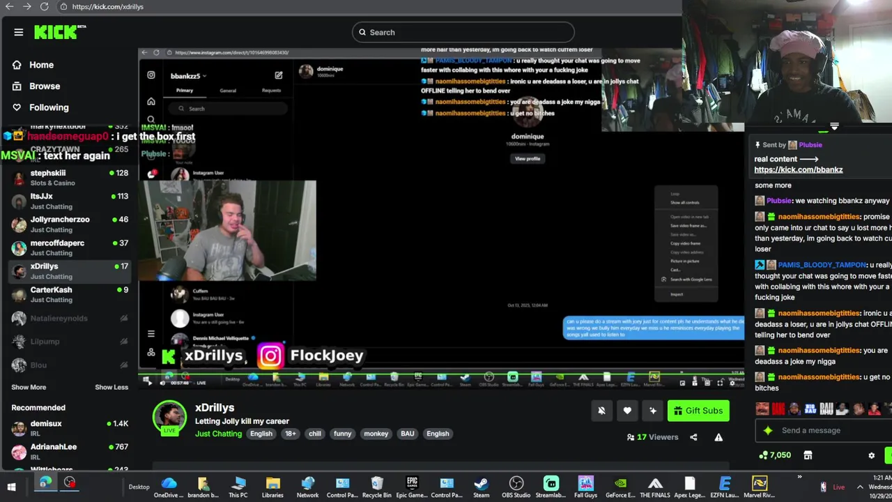Open chat settings gear

click(871, 455)
